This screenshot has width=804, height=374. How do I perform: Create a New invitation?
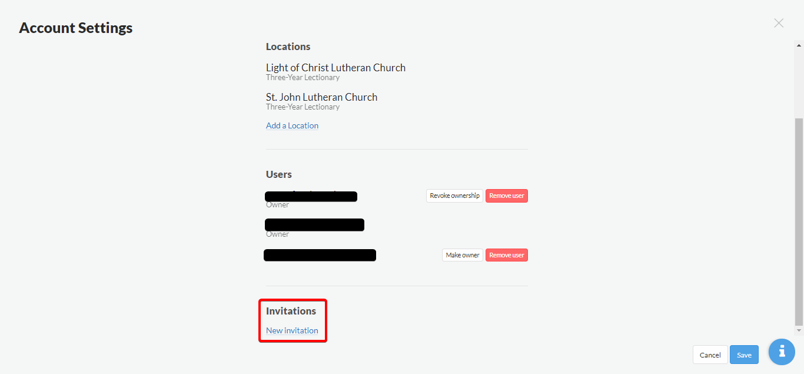(292, 330)
